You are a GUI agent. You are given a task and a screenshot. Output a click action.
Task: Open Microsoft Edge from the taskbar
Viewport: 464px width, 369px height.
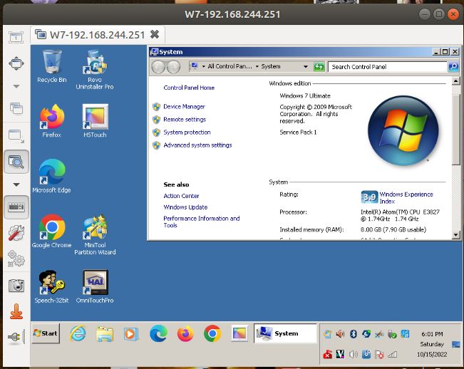tap(158, 334)
